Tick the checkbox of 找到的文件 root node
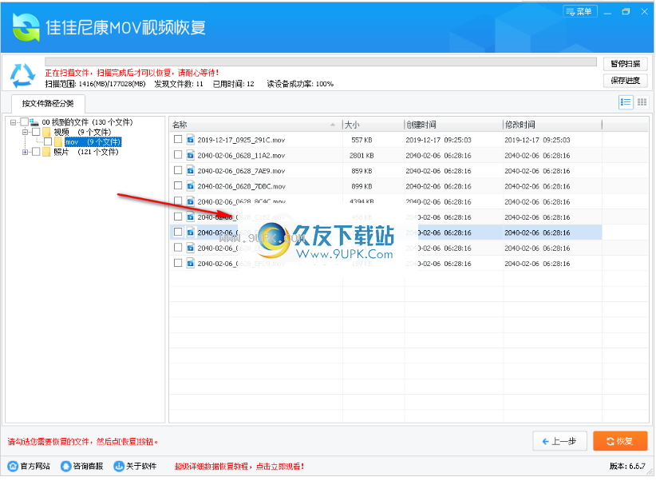The image size is (656, 481). coord(24,122)
